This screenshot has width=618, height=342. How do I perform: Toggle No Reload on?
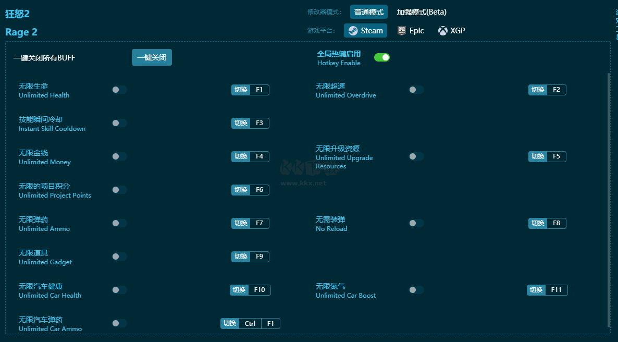point(416,223)
